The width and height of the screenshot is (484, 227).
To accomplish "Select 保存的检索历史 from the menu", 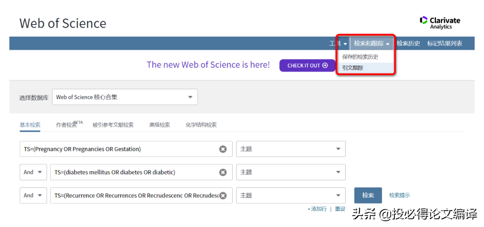I will (360, 57).
